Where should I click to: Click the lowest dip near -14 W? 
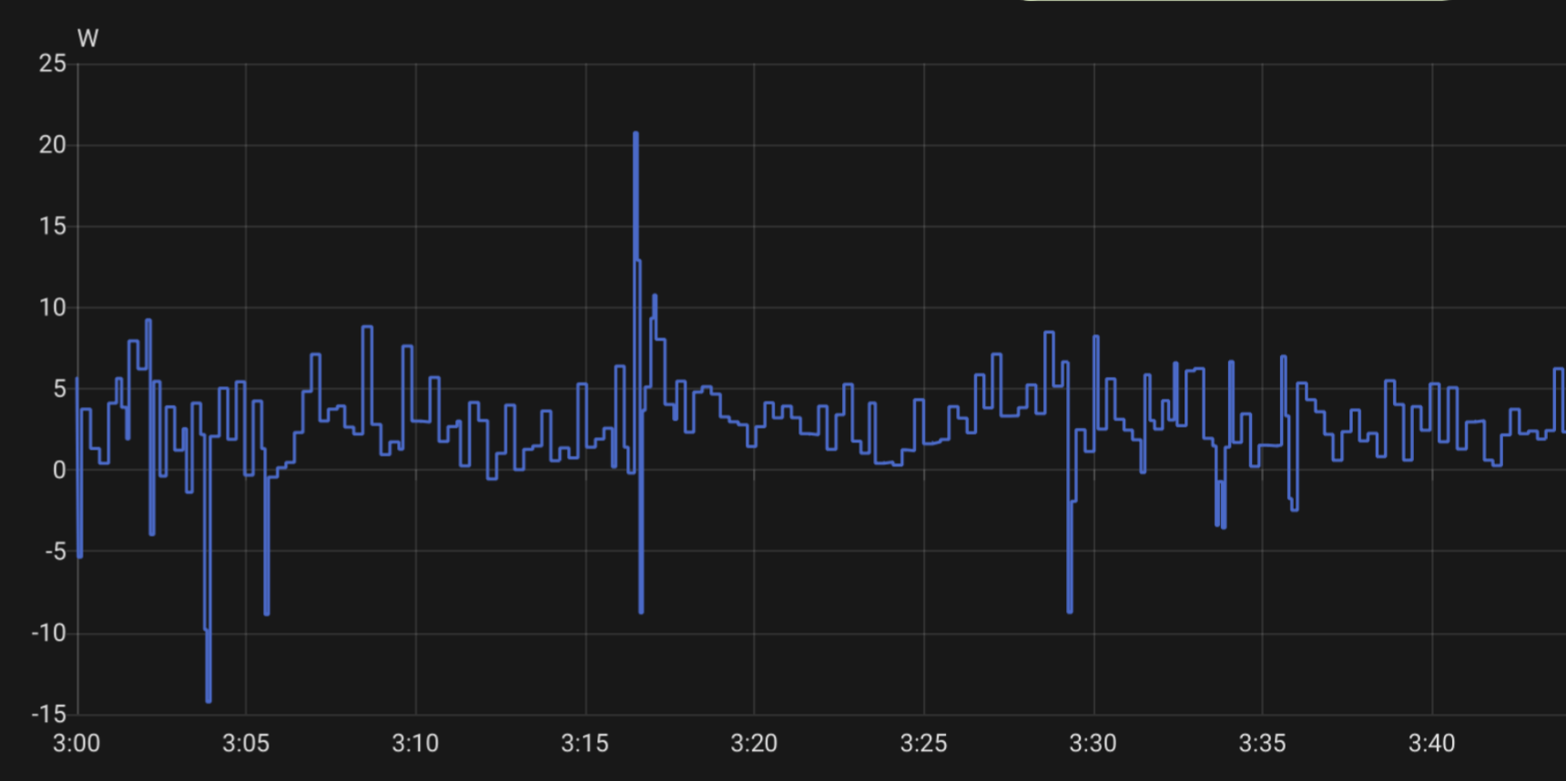pyautogui.click(x=208, y=699)
